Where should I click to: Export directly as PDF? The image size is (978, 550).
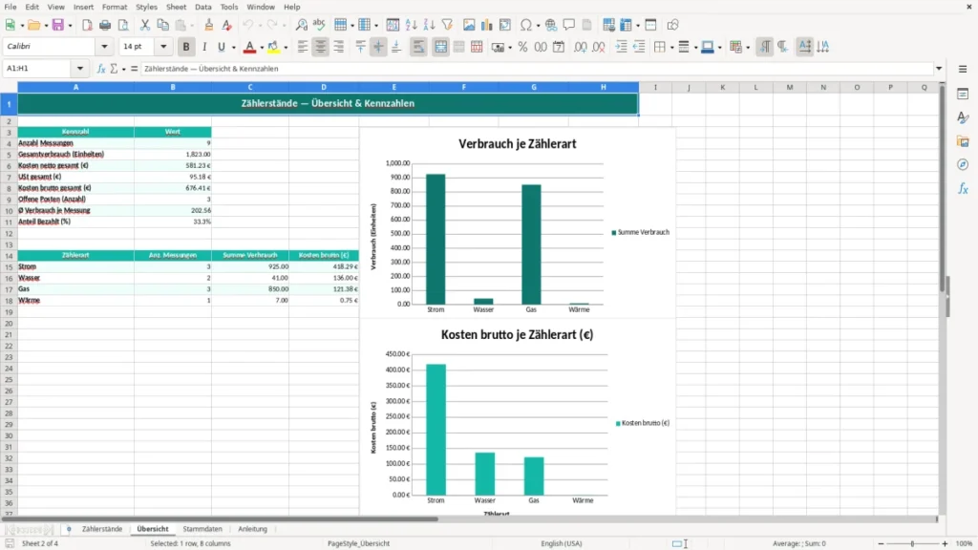pos(87,25)
